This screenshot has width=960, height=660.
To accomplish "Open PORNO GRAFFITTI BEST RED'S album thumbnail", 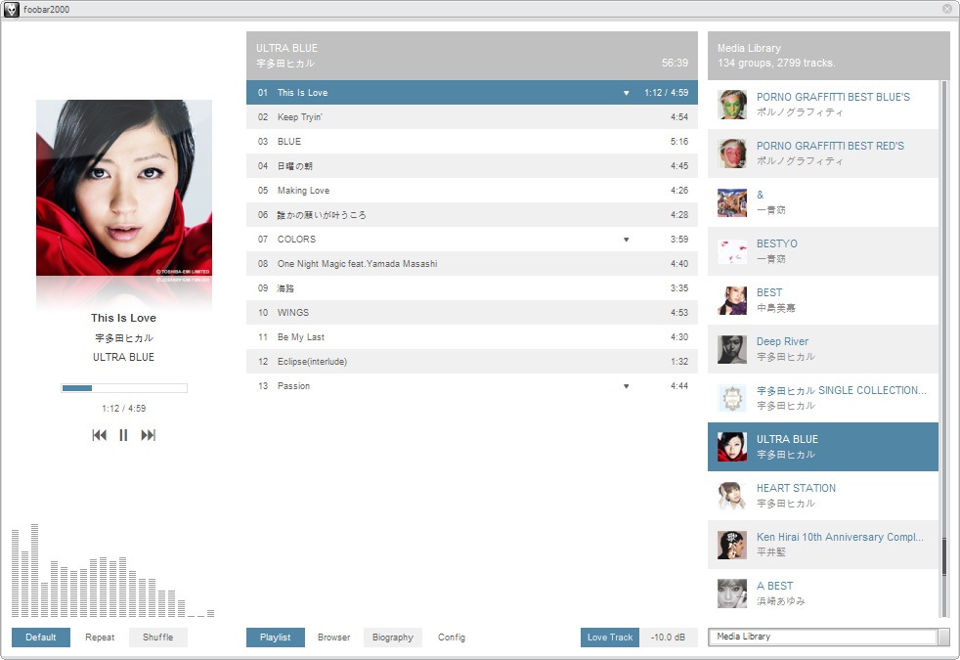I will 732,154.
